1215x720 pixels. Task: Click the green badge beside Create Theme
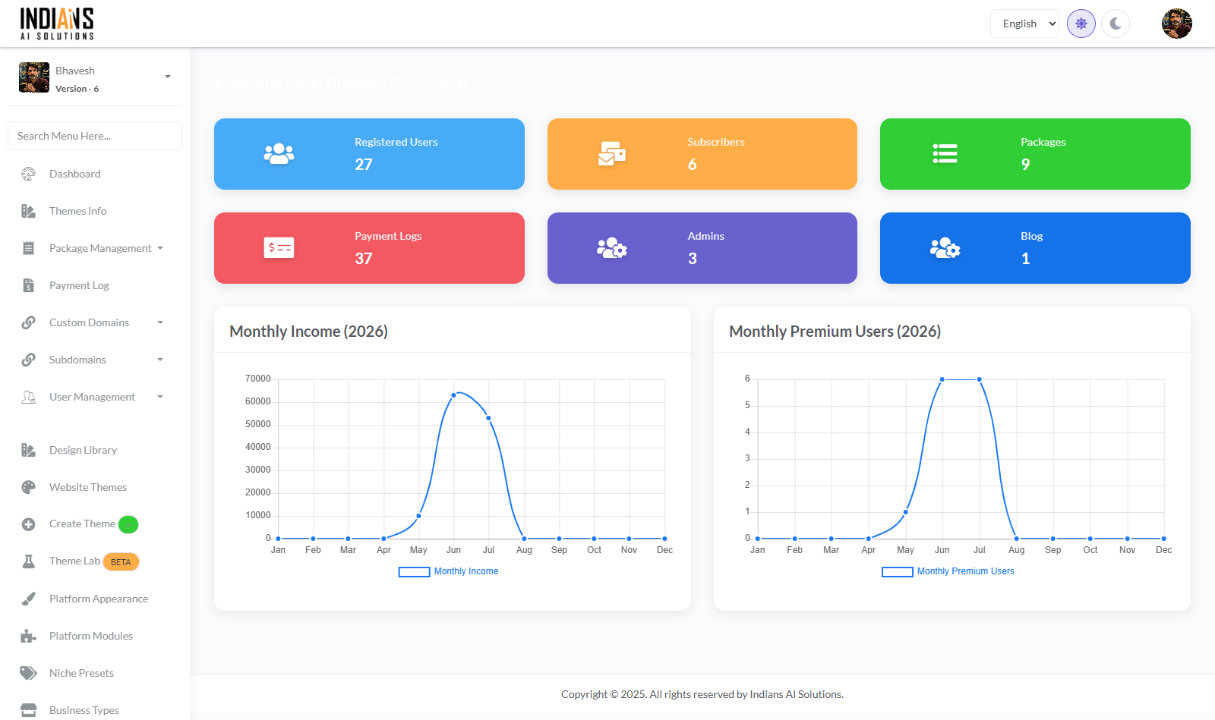pos(128,524)
